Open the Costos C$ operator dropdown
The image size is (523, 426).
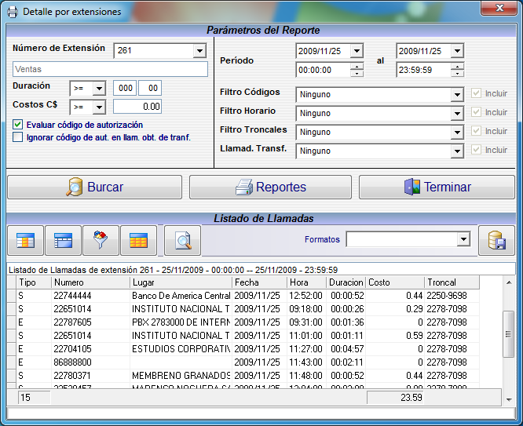(x=99, y=107)
